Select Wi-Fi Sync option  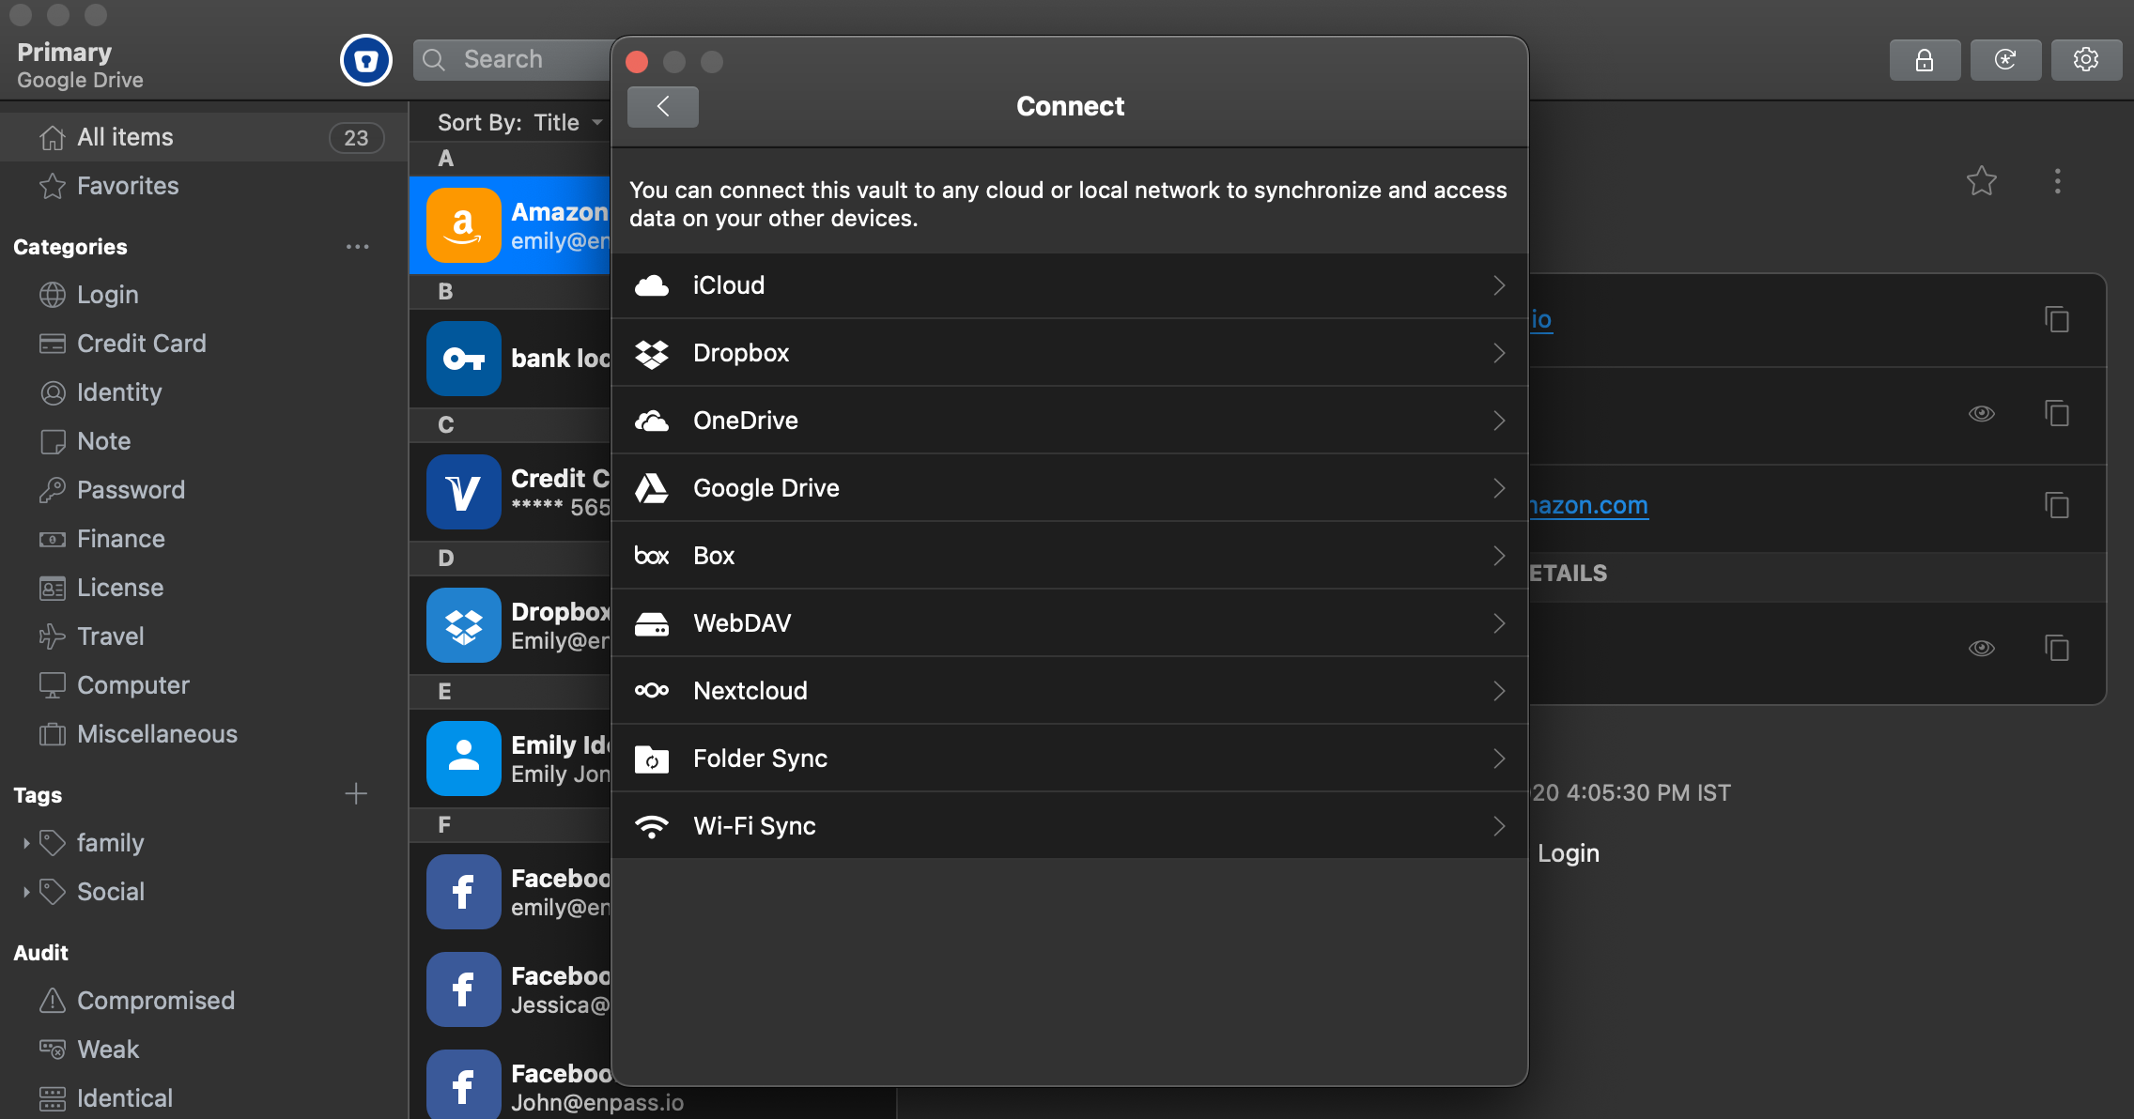(1070, 826)
